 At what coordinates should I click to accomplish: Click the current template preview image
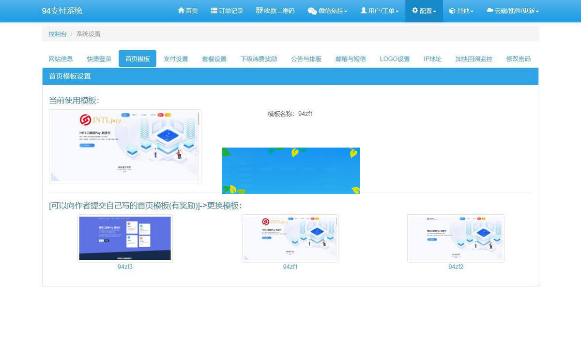point(124,146)
